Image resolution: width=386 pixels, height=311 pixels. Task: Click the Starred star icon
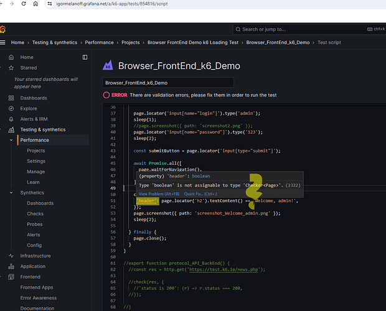click(11, 68)
